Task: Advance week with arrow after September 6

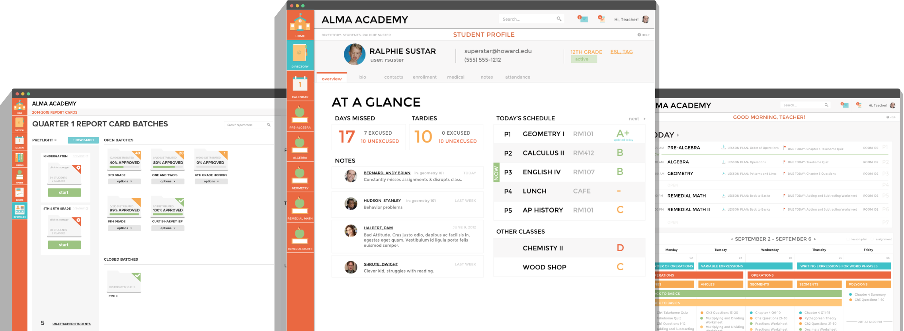Action: [815, 239]
